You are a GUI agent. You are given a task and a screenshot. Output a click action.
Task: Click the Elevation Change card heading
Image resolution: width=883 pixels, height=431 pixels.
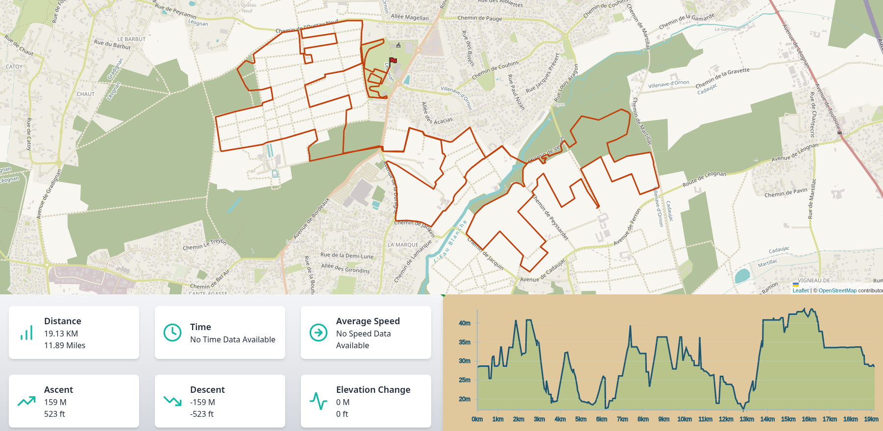coord(373,390)
